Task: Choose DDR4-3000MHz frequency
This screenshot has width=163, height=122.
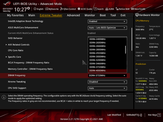Action: (x=107, y=57)
